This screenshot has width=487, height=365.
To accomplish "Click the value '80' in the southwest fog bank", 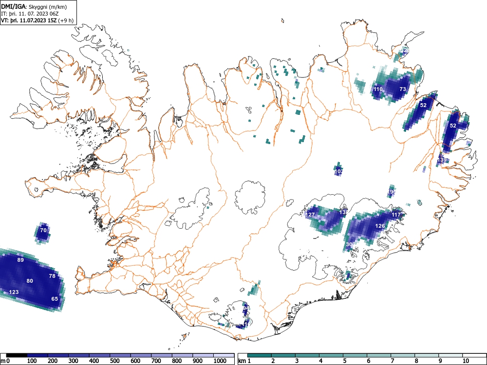I will 30,281.
